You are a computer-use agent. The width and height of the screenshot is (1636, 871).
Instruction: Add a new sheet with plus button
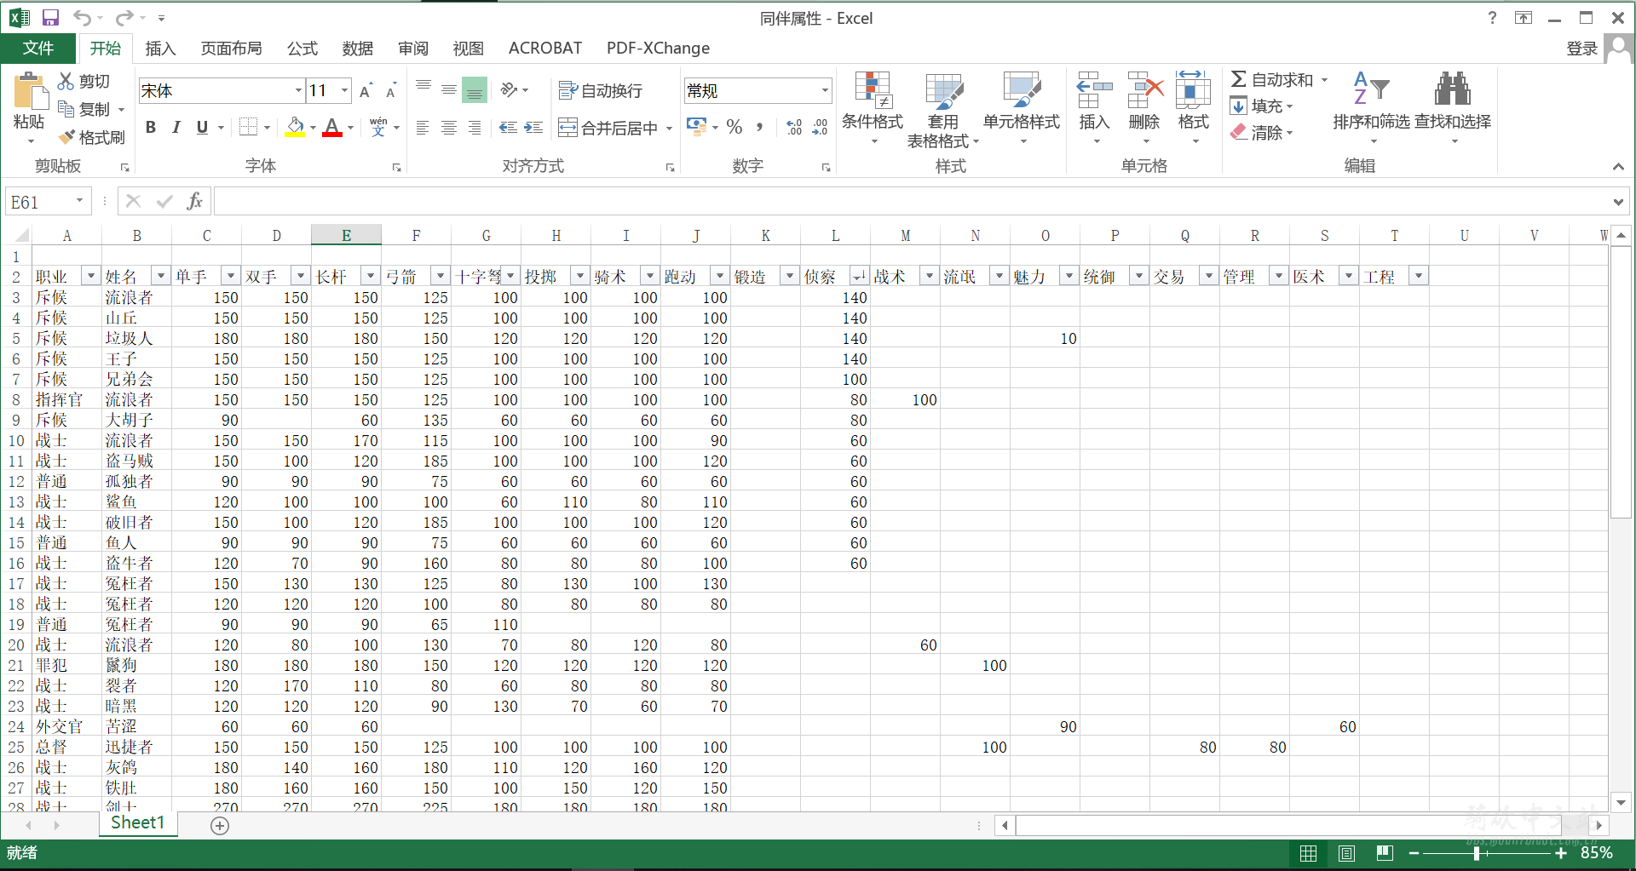[220, 825]
